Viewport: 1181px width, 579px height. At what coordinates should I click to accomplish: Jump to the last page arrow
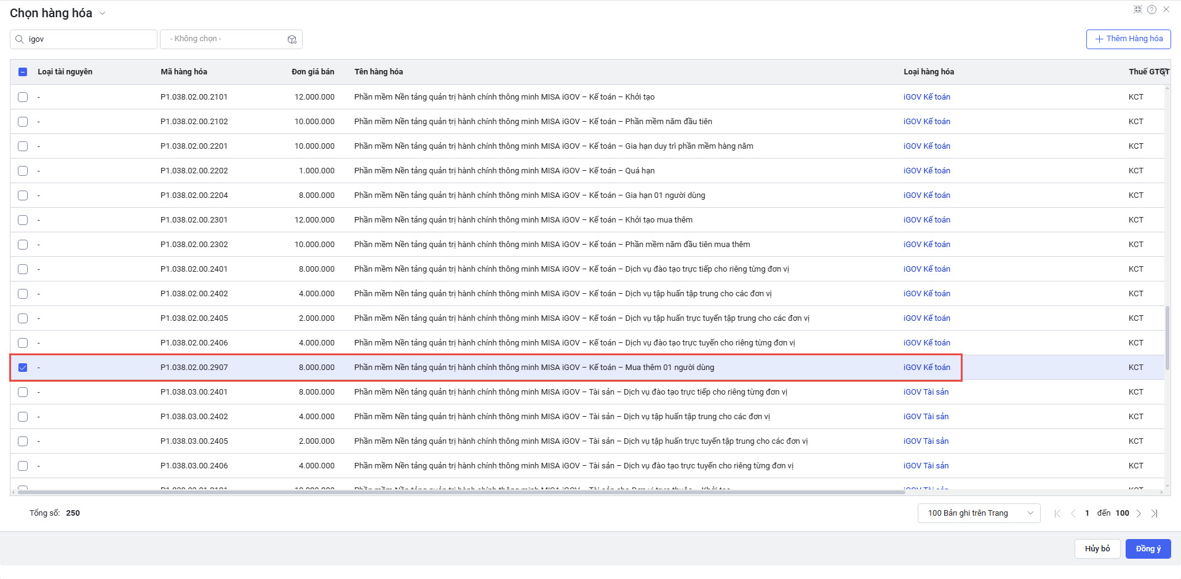1155,513
